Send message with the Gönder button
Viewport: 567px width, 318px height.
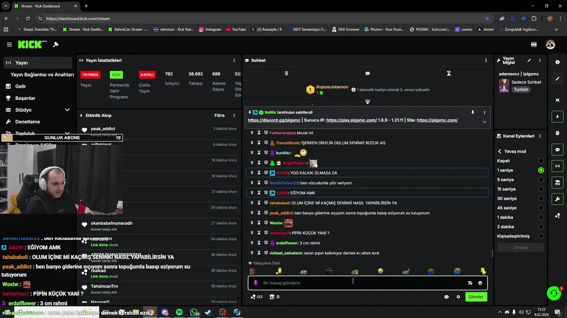tap(476, 297)
